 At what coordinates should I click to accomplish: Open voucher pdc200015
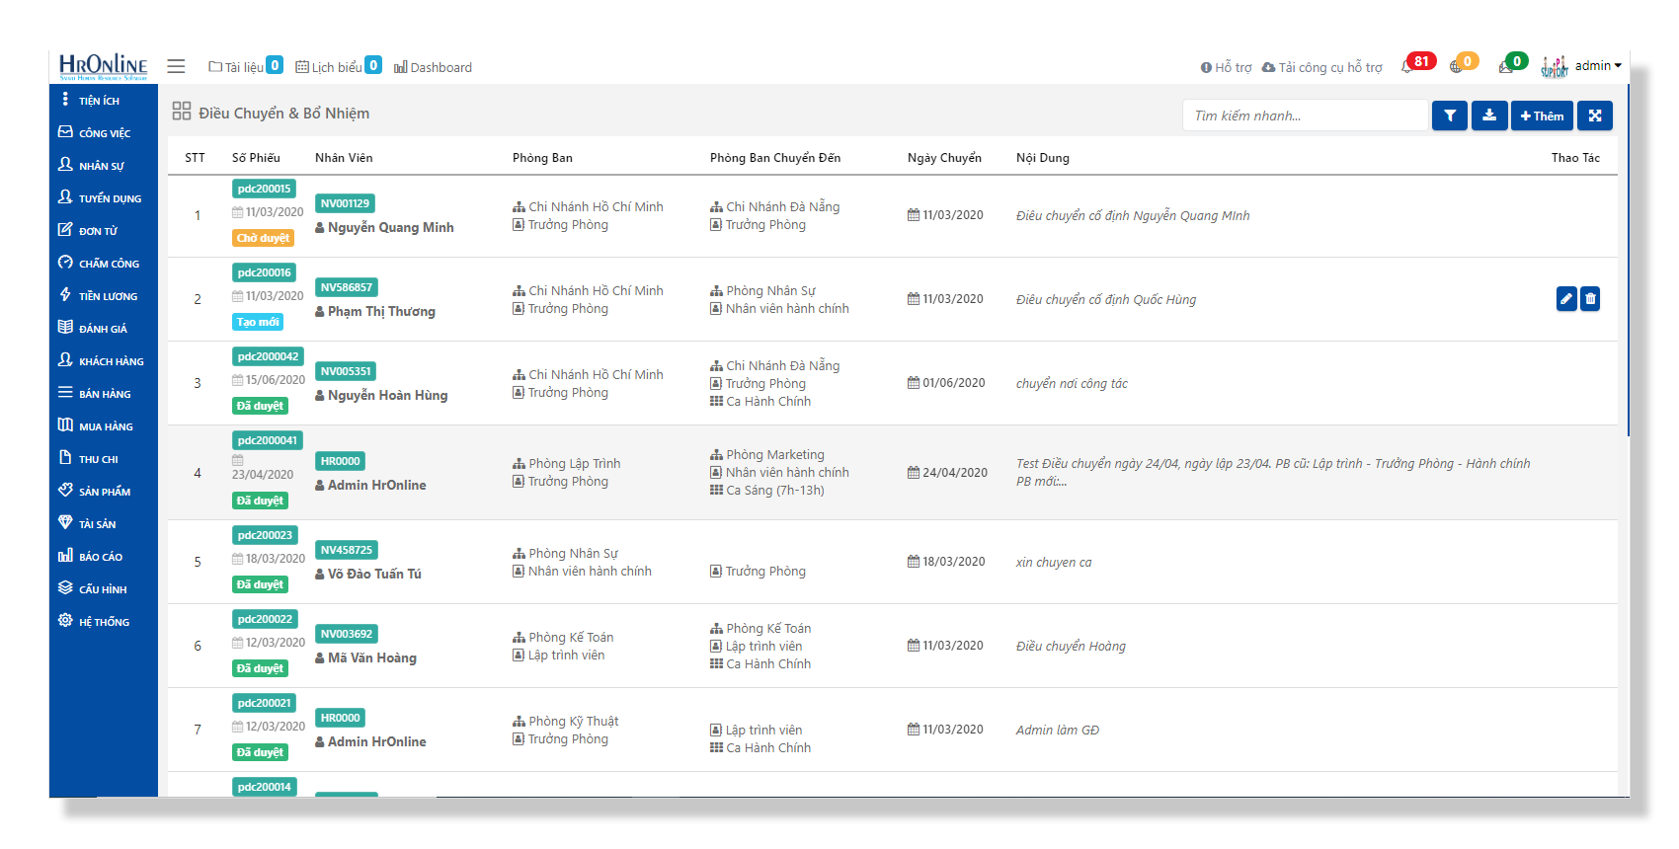tap(264, 189)
